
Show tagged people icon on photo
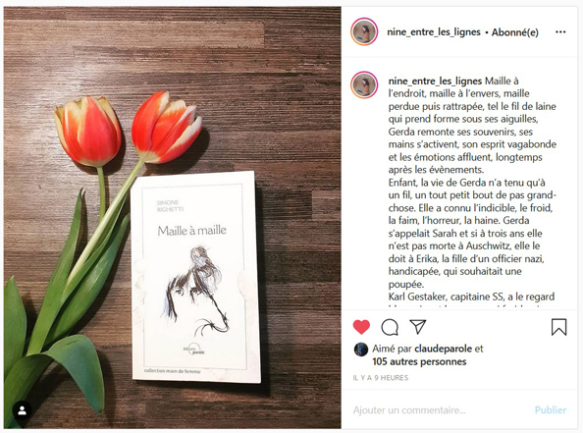coord(22,410)
